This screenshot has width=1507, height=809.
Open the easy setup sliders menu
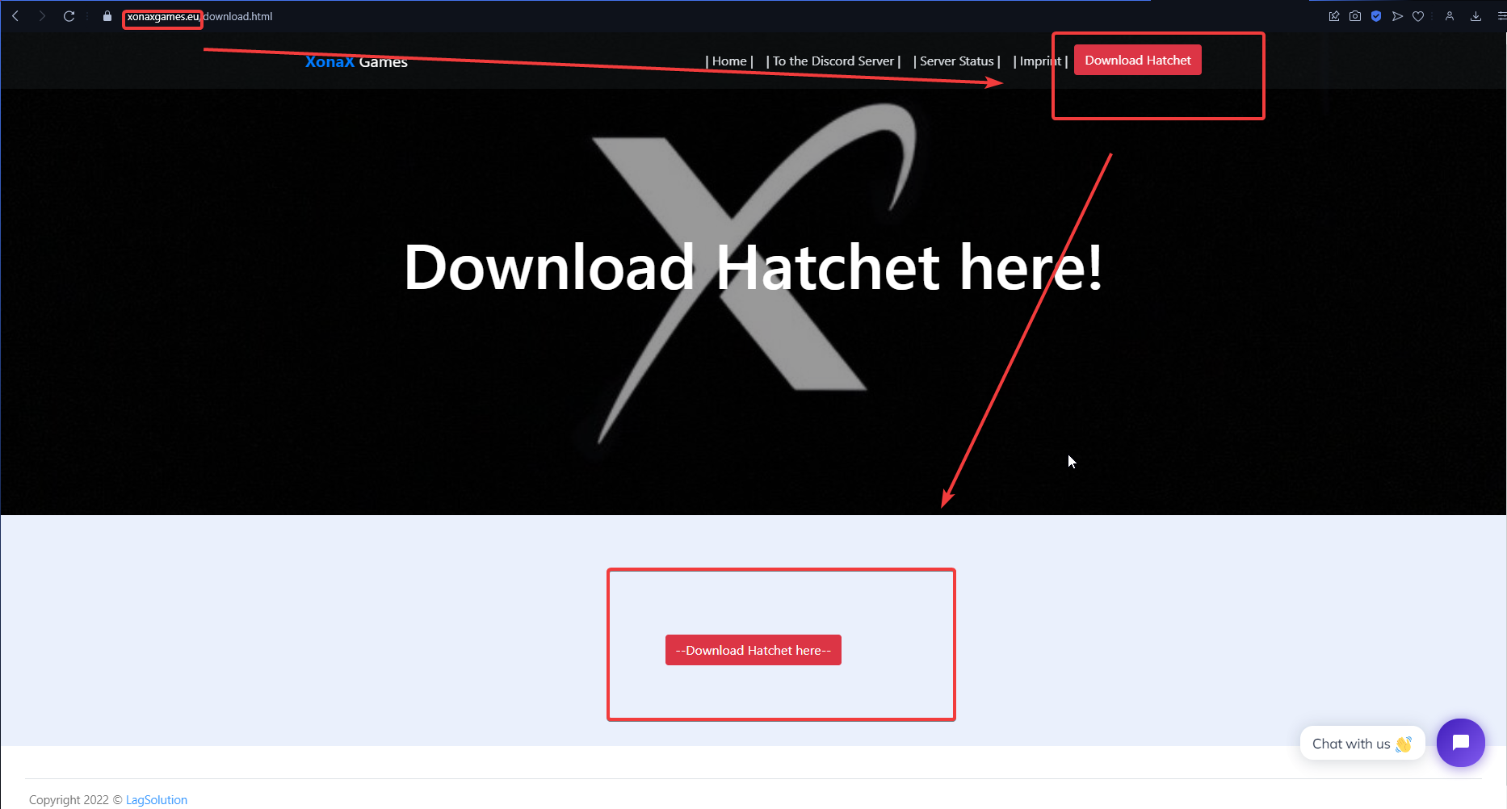pos(1501,16)
